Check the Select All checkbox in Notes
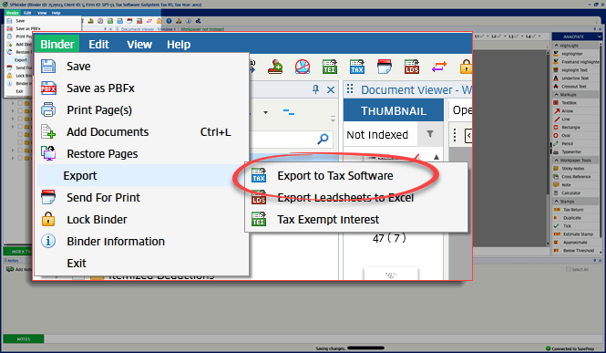Viewport: 606px width, 353px height. [x=568, y=269]
